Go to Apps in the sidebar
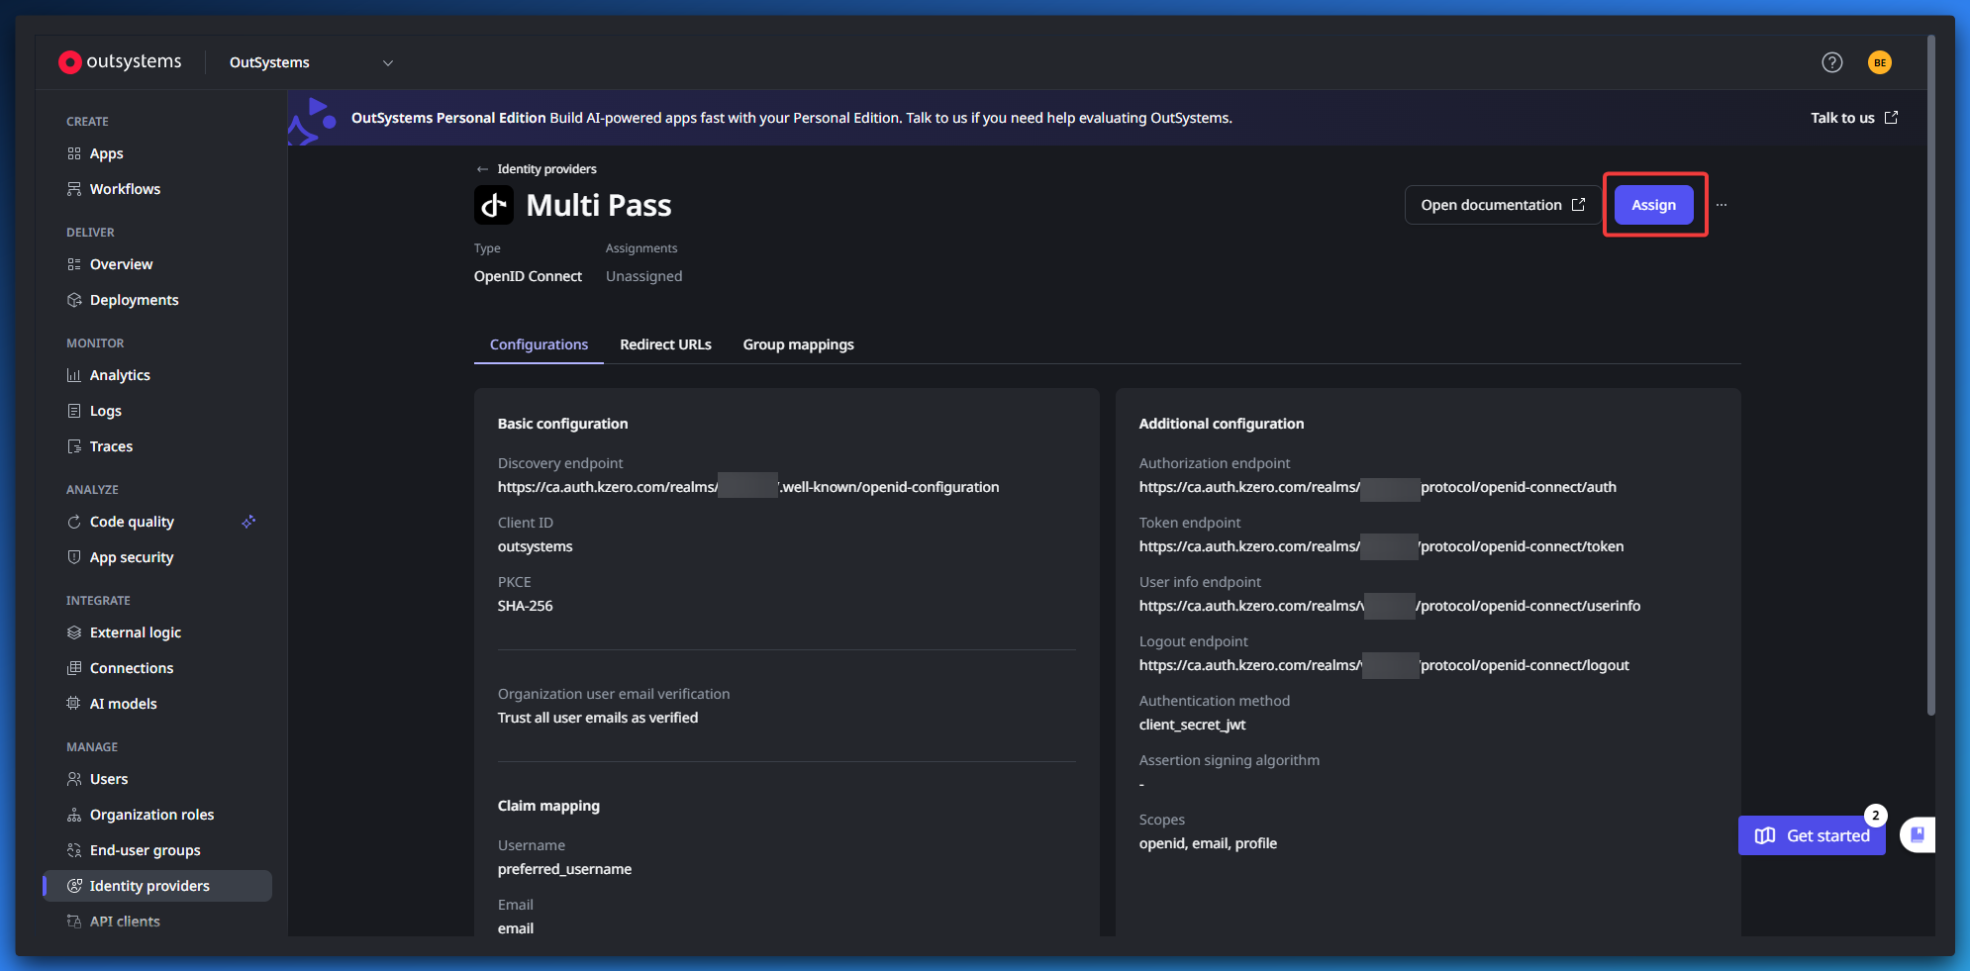1970x971 pixels. tap(107, 153)
